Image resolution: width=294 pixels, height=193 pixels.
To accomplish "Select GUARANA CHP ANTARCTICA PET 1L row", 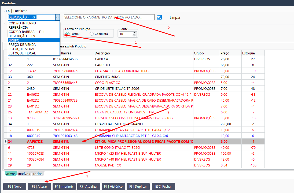I will coord(134,130).
